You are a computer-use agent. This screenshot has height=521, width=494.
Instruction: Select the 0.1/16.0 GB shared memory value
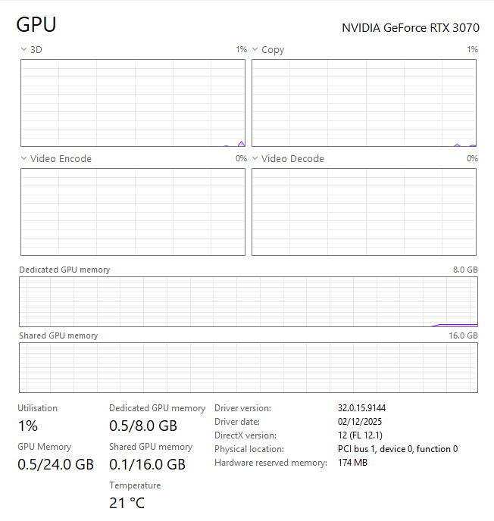(x=147, y=464)
